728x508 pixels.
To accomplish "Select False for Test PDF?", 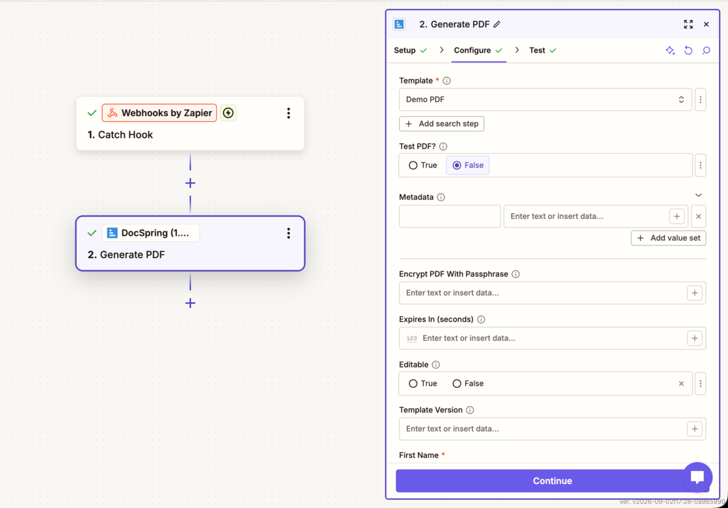I will (468, 166).
